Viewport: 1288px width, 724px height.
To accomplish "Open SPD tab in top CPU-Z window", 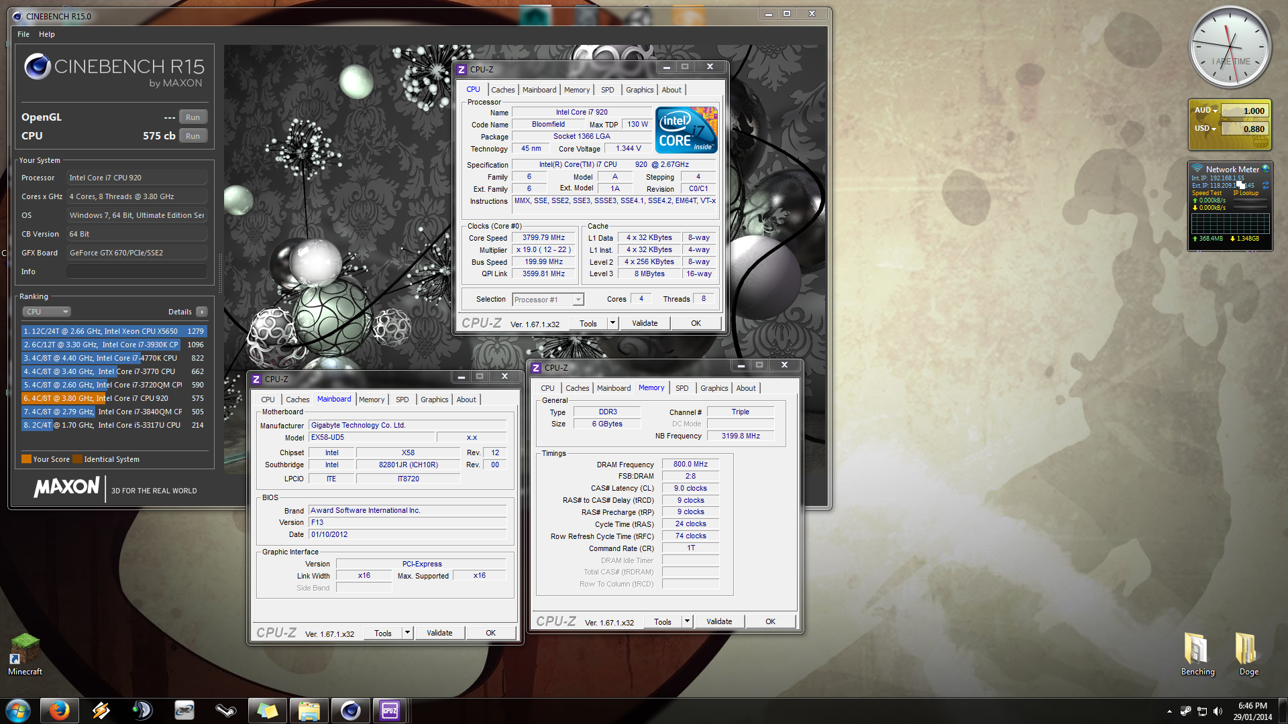I will click(607, 90).
